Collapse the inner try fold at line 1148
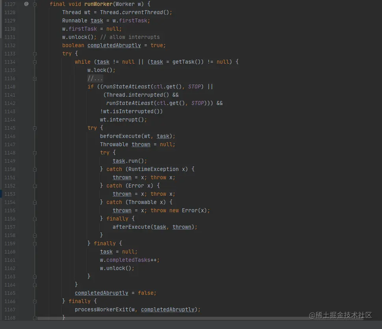 35,153
